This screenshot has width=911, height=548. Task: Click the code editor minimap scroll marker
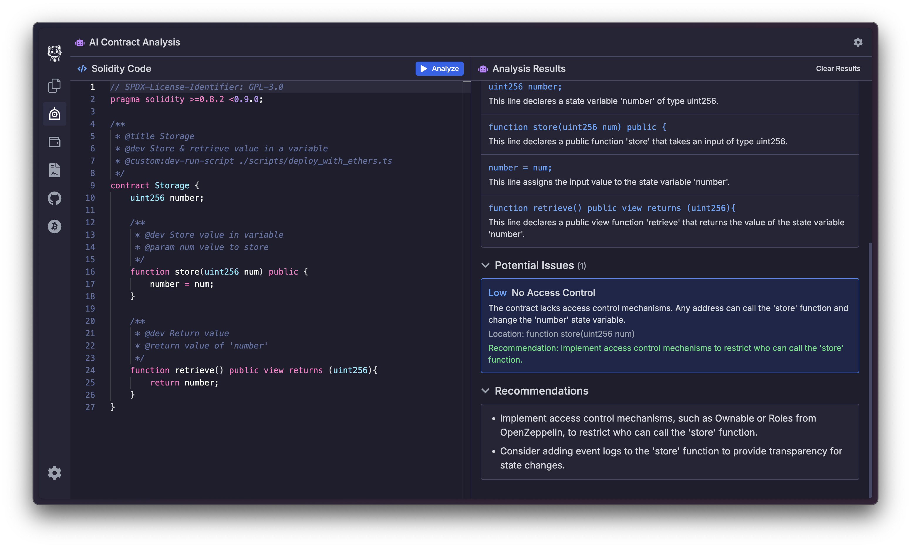click(x=467, y=82)
